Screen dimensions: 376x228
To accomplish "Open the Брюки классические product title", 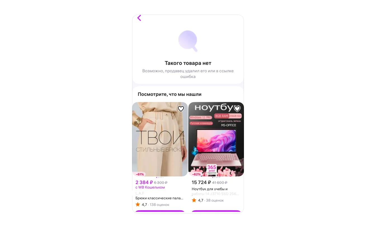I will pos(159,198).
